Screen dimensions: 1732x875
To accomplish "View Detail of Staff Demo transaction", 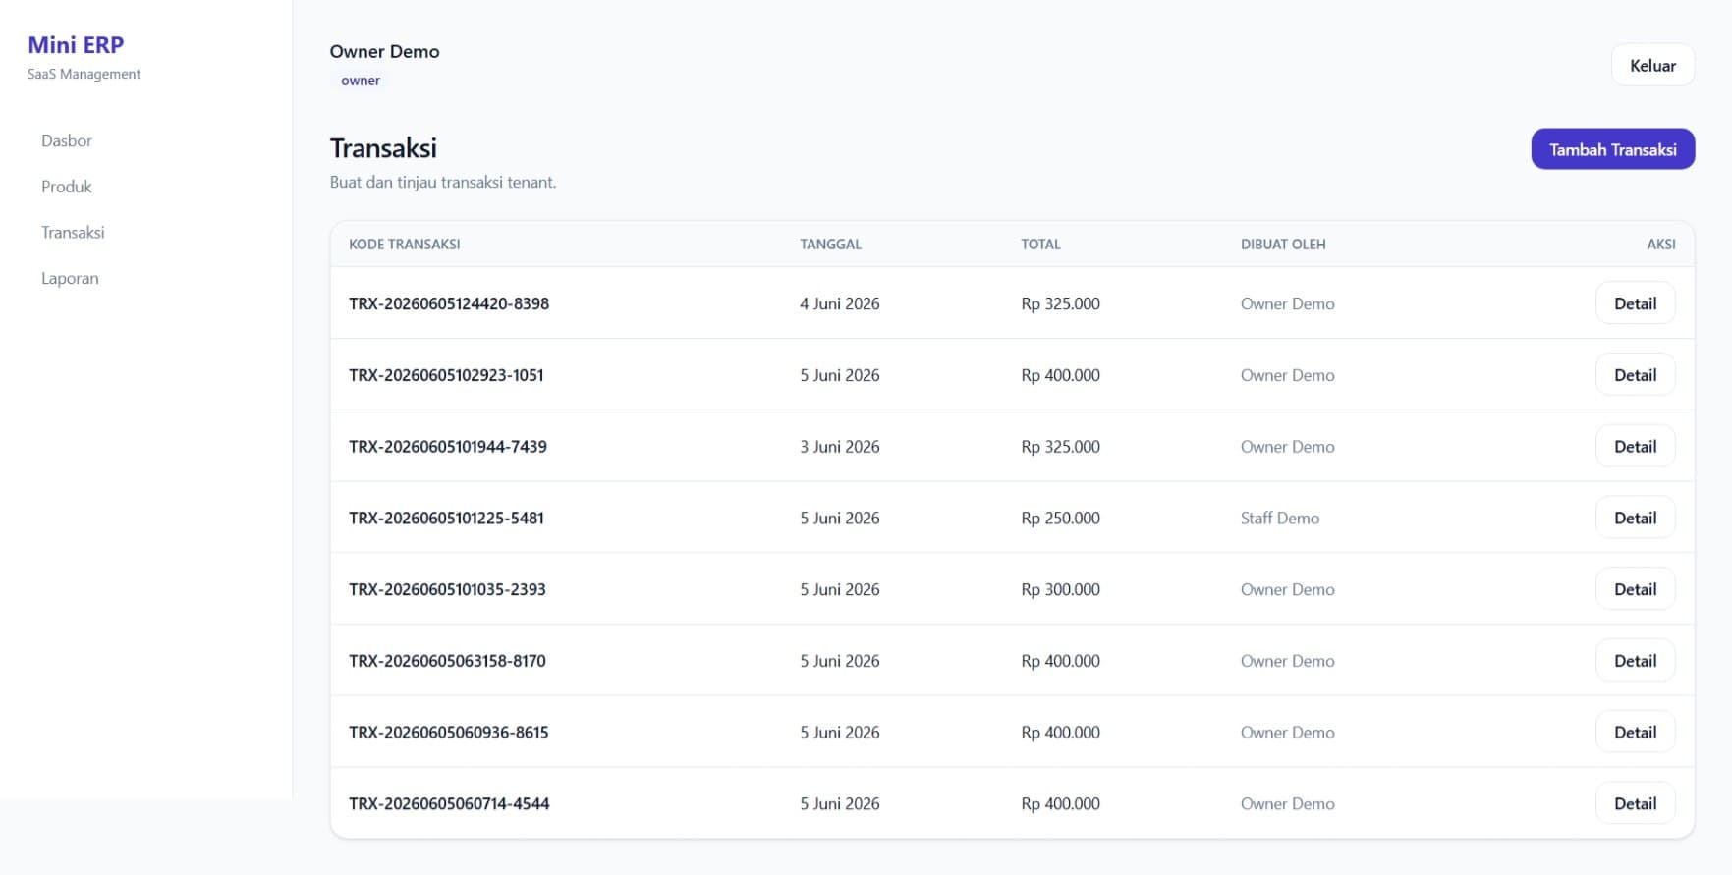I will 1635,518.
